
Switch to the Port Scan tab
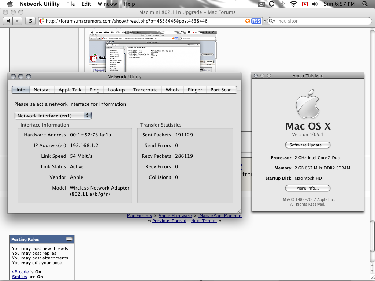[x=221, y=90]
